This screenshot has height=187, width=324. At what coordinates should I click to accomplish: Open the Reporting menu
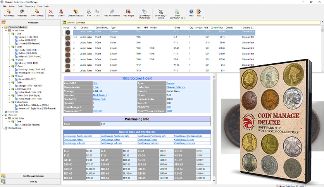30,7
